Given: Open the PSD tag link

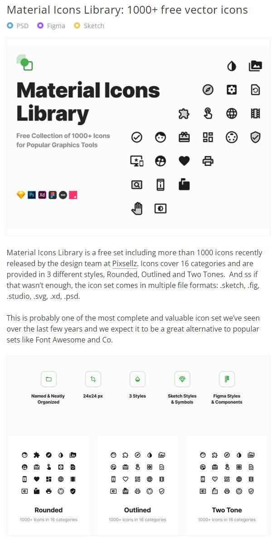Looking at the screenshot, I should click(x=22, y=26).
